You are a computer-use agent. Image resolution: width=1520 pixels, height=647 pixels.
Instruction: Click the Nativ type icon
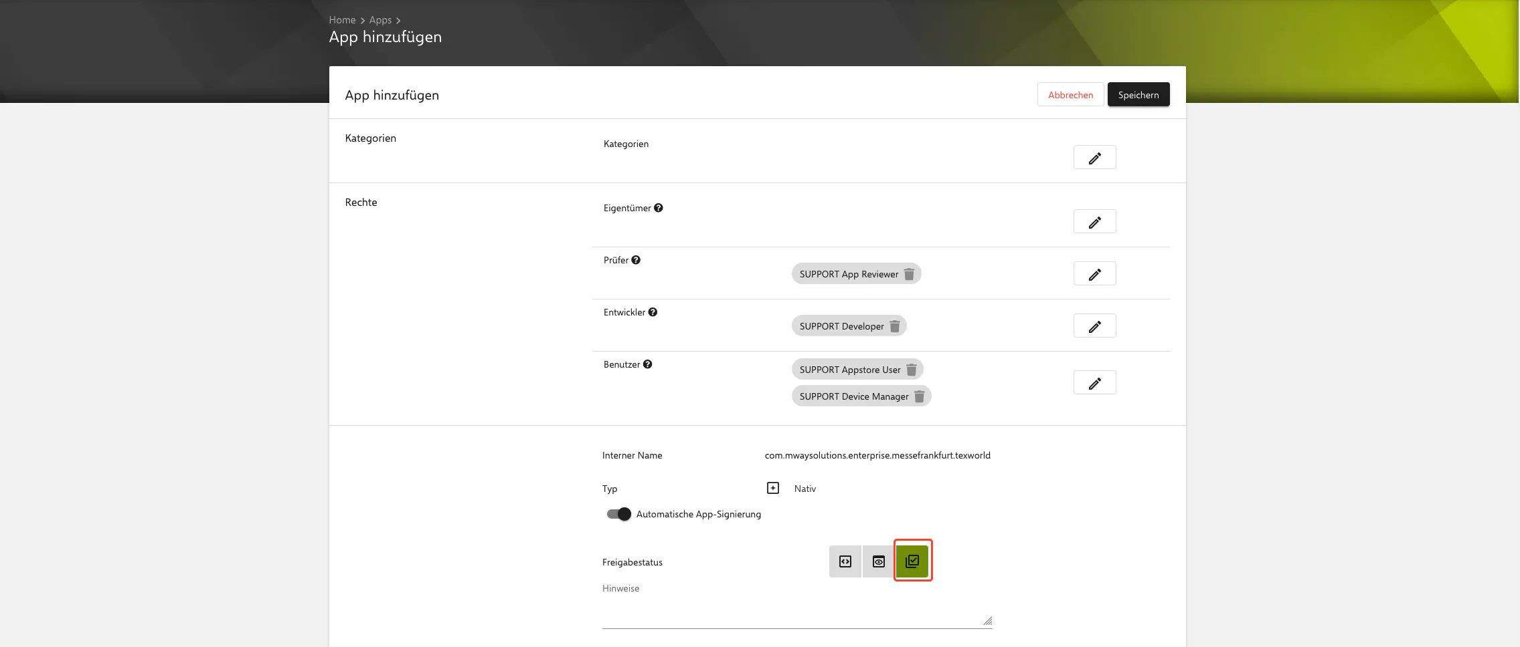point(773,488)
